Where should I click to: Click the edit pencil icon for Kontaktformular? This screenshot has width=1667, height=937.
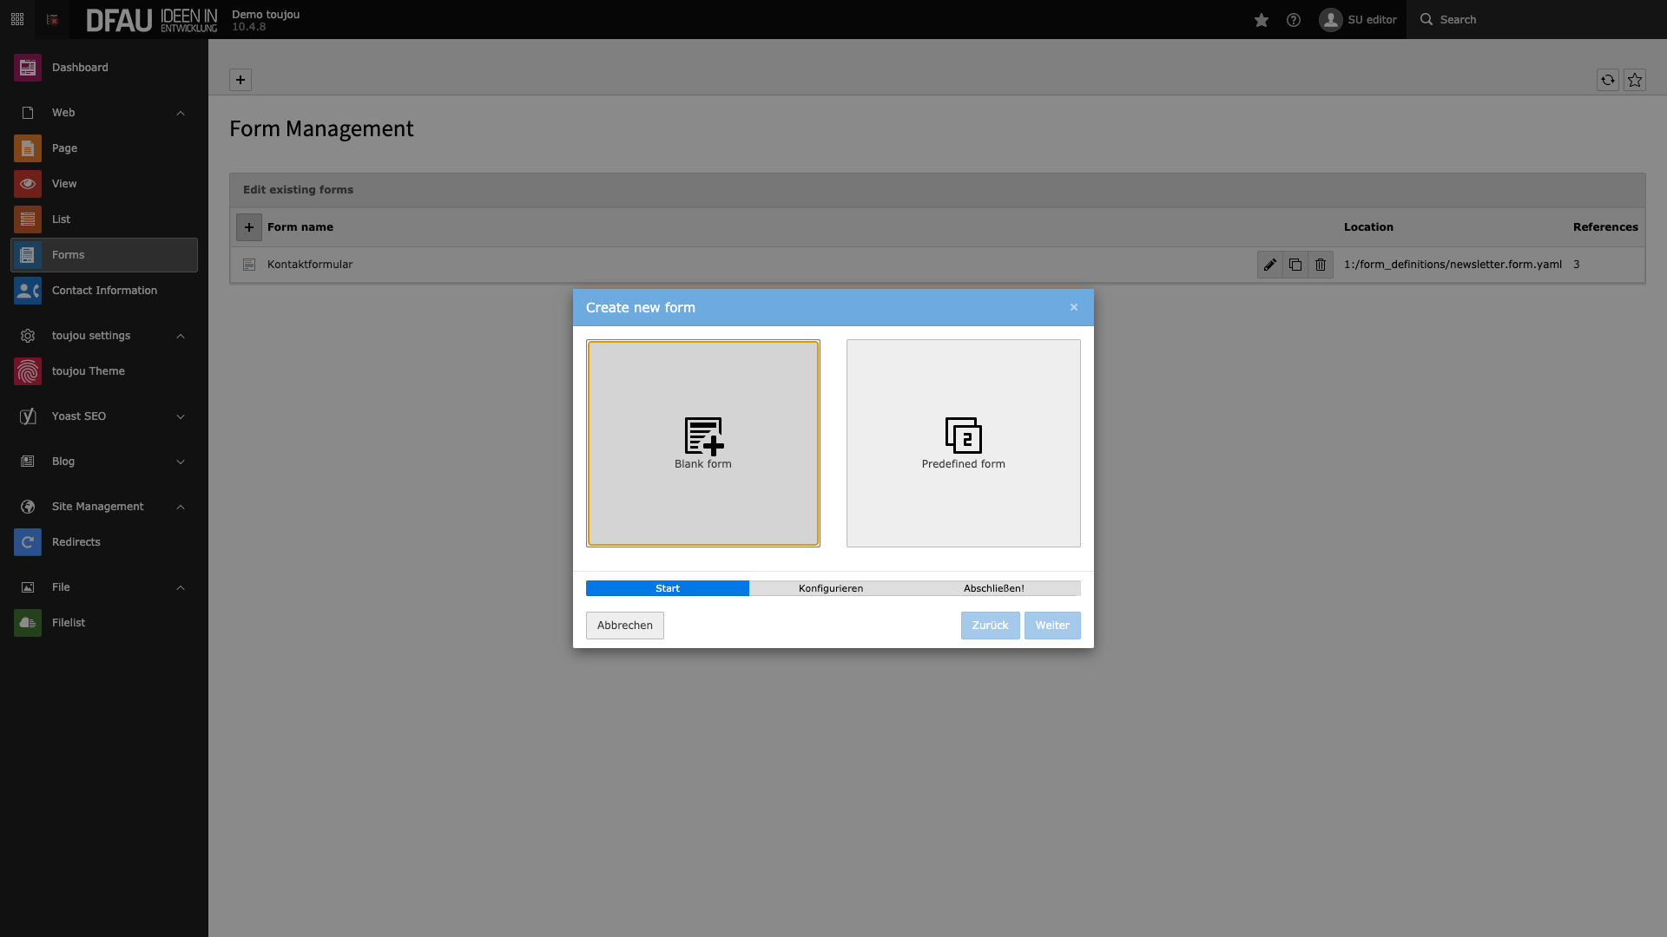[x=1269, y=265]
